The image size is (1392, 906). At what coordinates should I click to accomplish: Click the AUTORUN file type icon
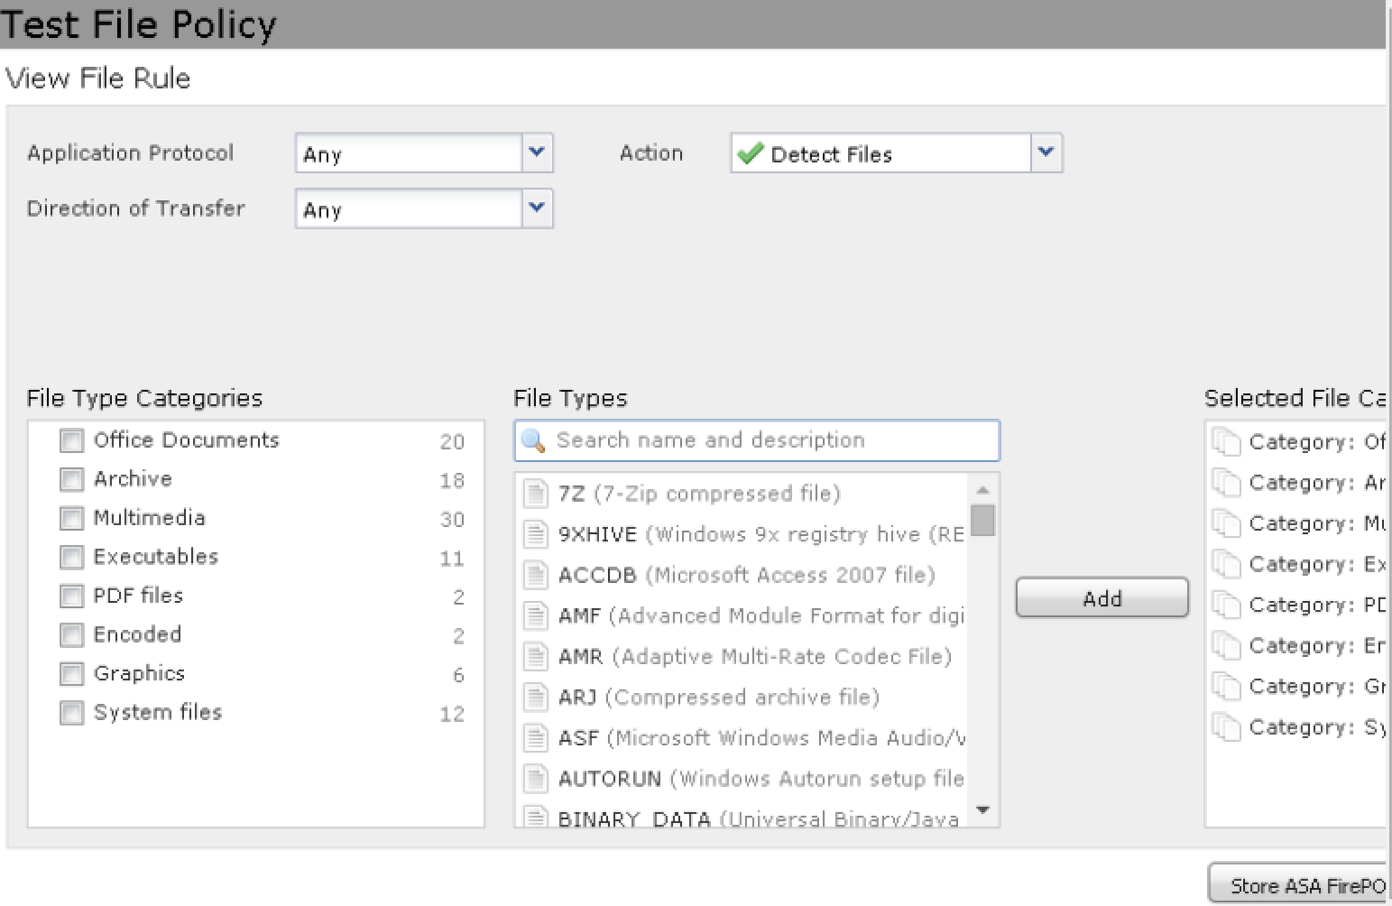click(536, 779)
